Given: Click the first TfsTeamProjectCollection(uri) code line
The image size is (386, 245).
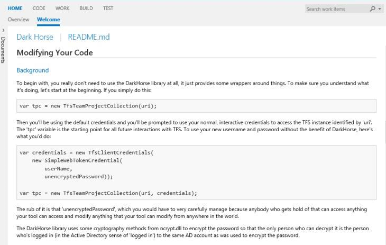Looking at the screenshot, I should click(x=88, y=106).
